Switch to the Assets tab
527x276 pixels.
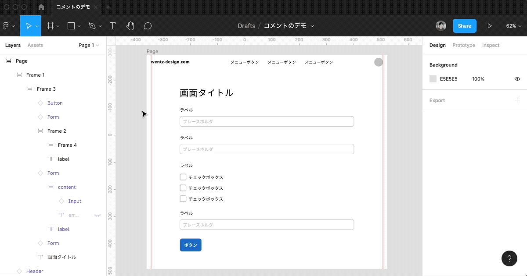(35, 45)
